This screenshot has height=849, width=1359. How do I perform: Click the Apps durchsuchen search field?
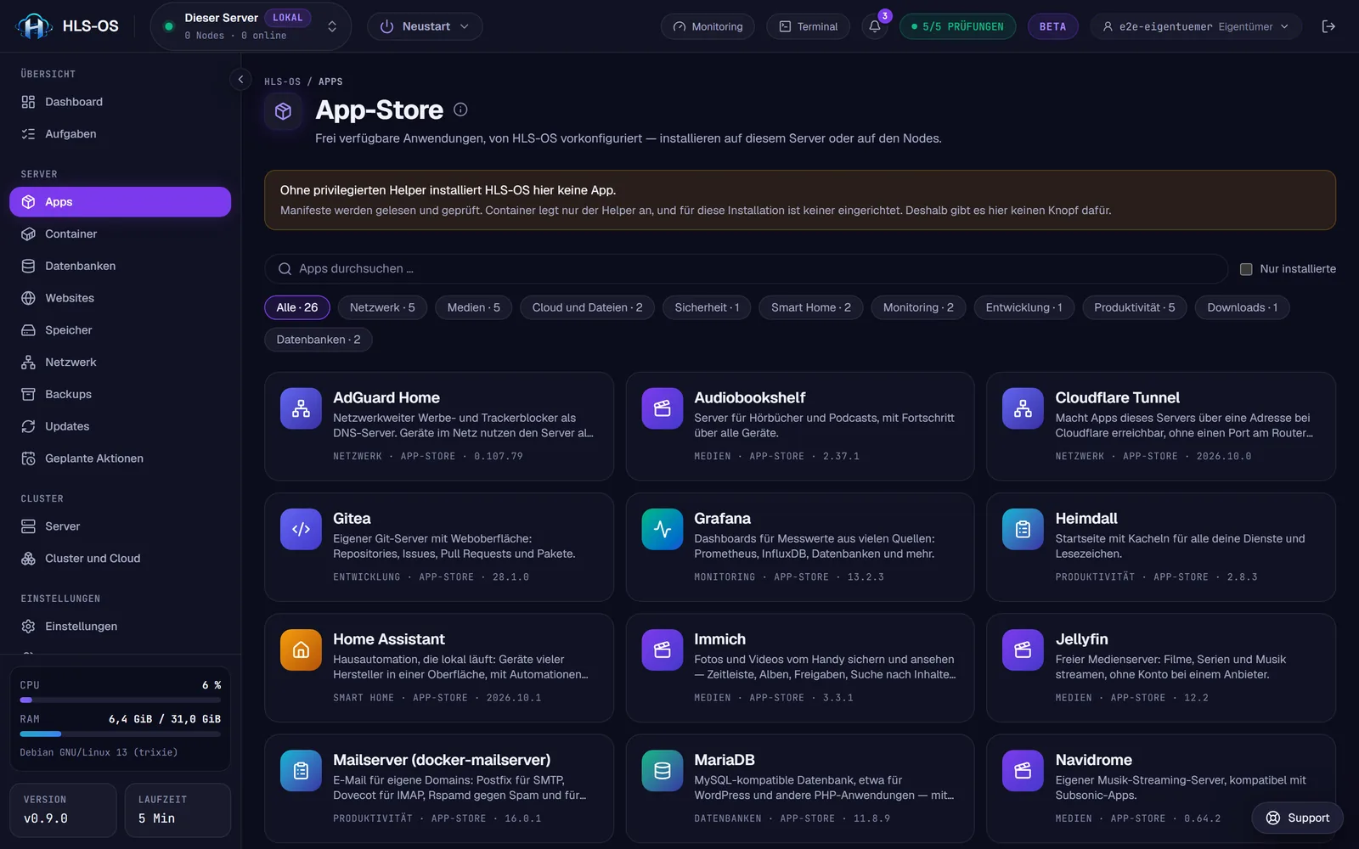pos(746,269)
